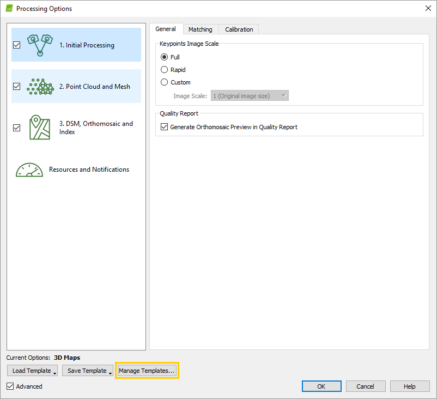Image resolution: width=437 pixels, height=399 pixels.
Task: Disable step 1. Initial Processing
Action: coord(16,45)
